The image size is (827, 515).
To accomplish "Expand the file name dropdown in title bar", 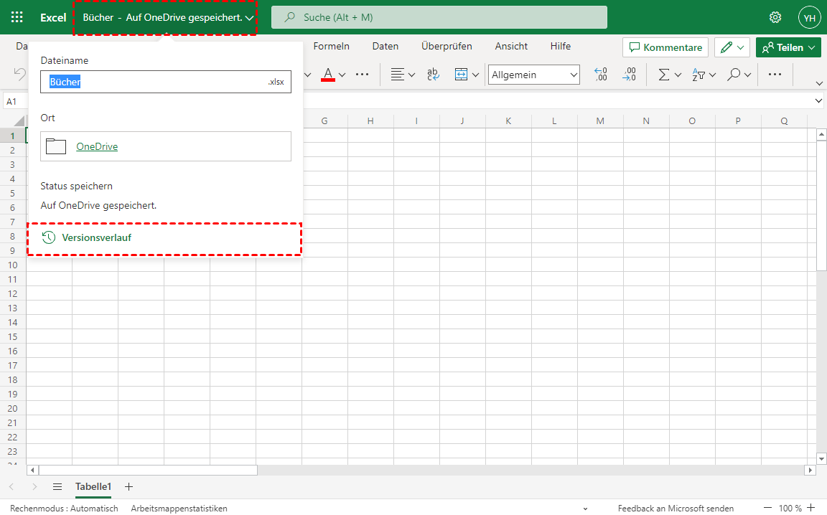I will (249, 18).
